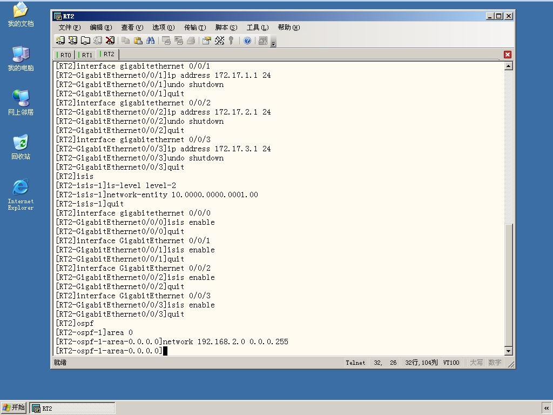
Task: Select Internet Explorer desktop icon
Action: [21, 195]
